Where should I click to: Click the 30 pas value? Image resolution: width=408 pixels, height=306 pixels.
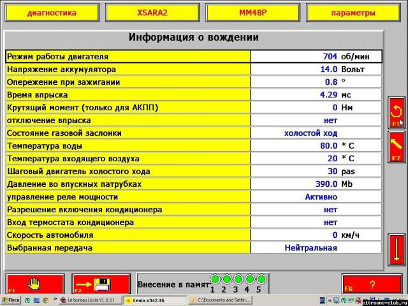341,171
